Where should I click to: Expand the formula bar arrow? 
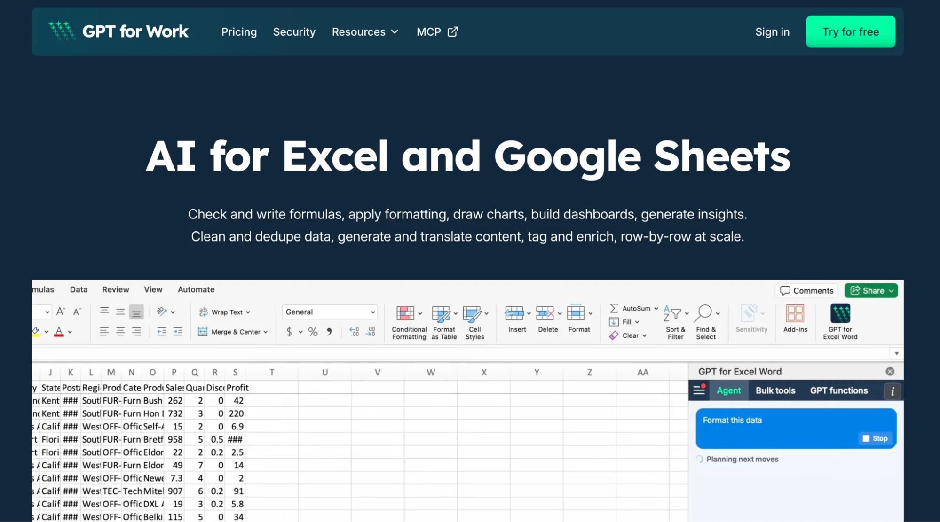pos(897,353)
